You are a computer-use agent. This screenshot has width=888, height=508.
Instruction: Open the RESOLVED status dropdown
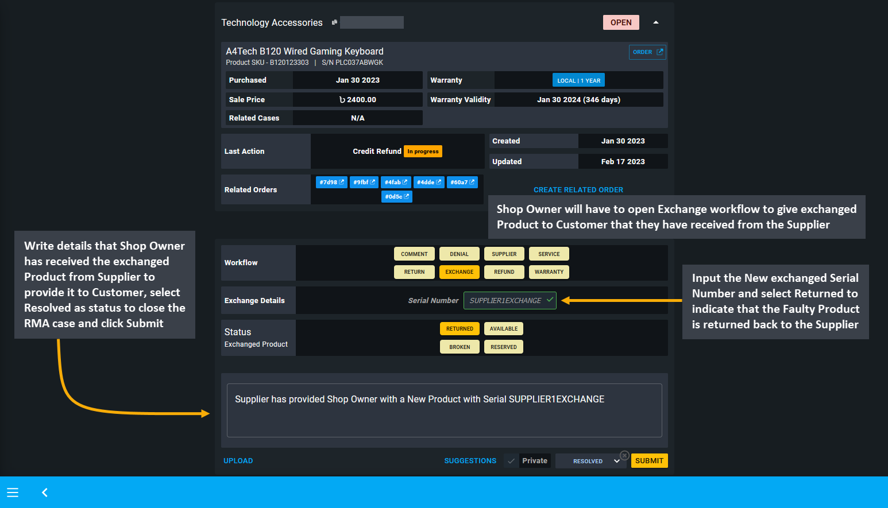591,461
